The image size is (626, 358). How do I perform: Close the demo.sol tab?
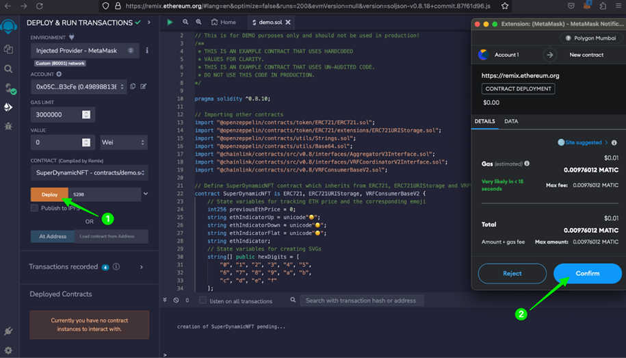coord(288,23)
